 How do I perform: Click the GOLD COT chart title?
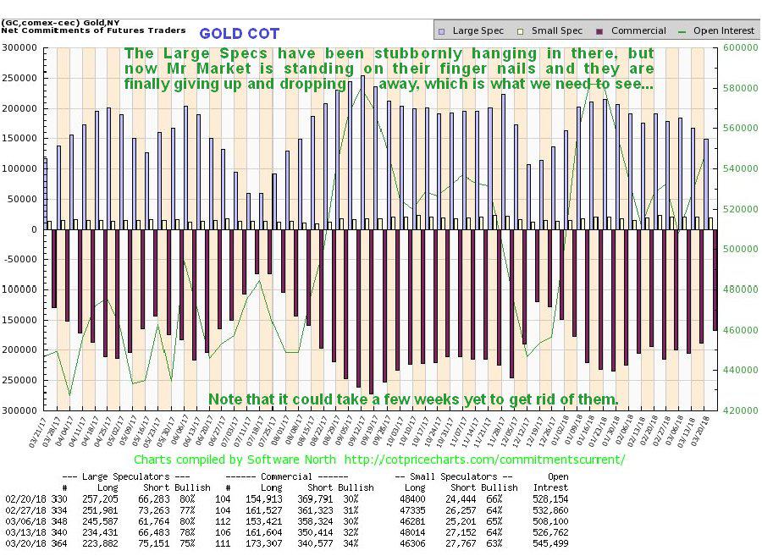240,34
